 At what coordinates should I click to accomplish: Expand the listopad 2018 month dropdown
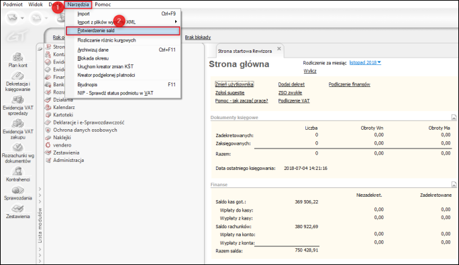[x=365, y=62]
